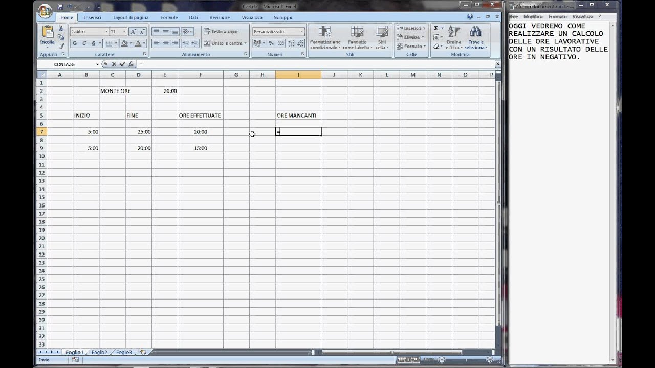Open Trova e seleziona menu
Viewport: 655px width, 368px height.
476,37
